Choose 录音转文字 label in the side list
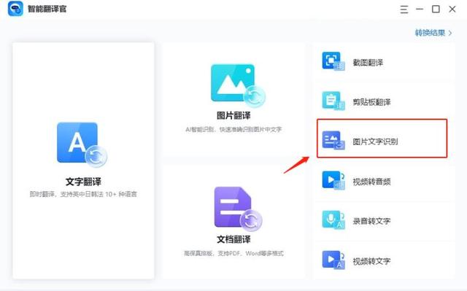 click(x=371, y=221)
